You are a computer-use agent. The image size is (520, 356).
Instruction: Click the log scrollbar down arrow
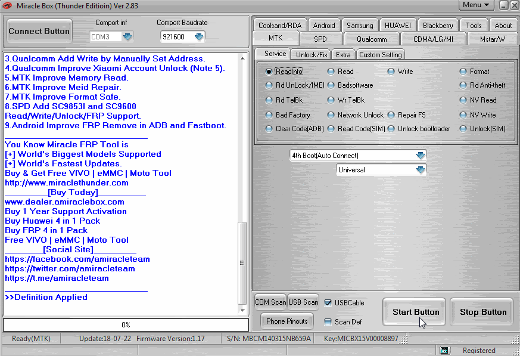click(242, 310)
